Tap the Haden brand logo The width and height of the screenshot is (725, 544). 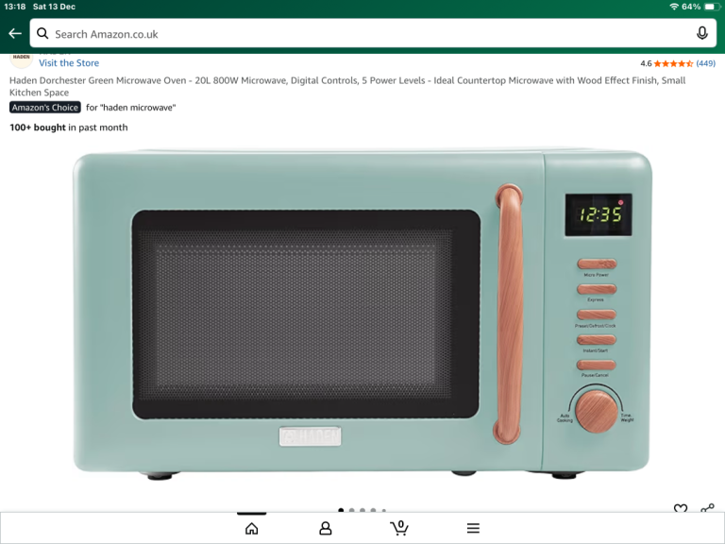(x=22, y=59)
